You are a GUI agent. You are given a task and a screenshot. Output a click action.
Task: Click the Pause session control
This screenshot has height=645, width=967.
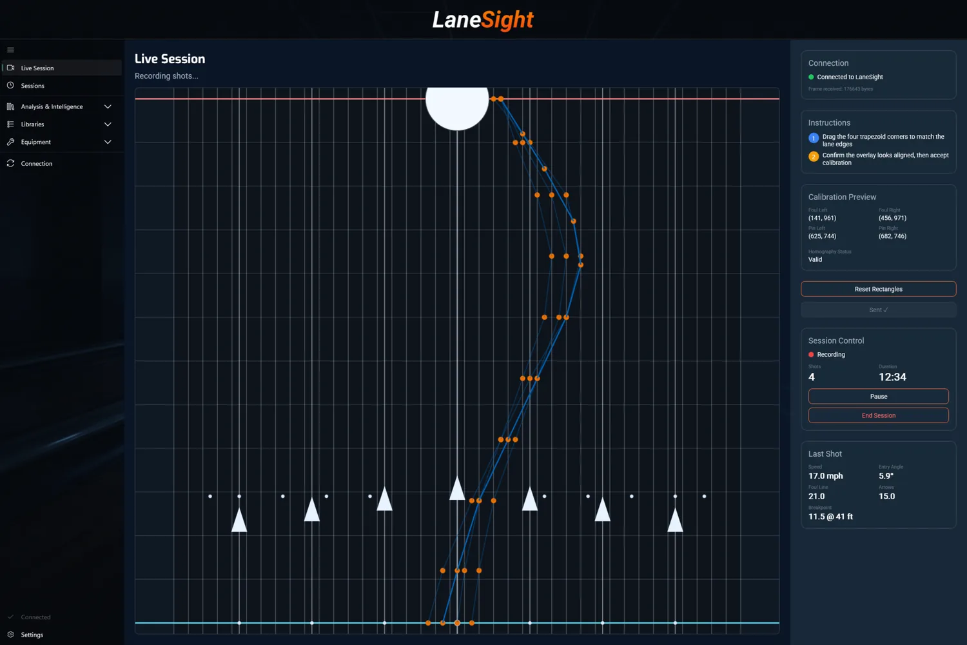tap(878, 396)
